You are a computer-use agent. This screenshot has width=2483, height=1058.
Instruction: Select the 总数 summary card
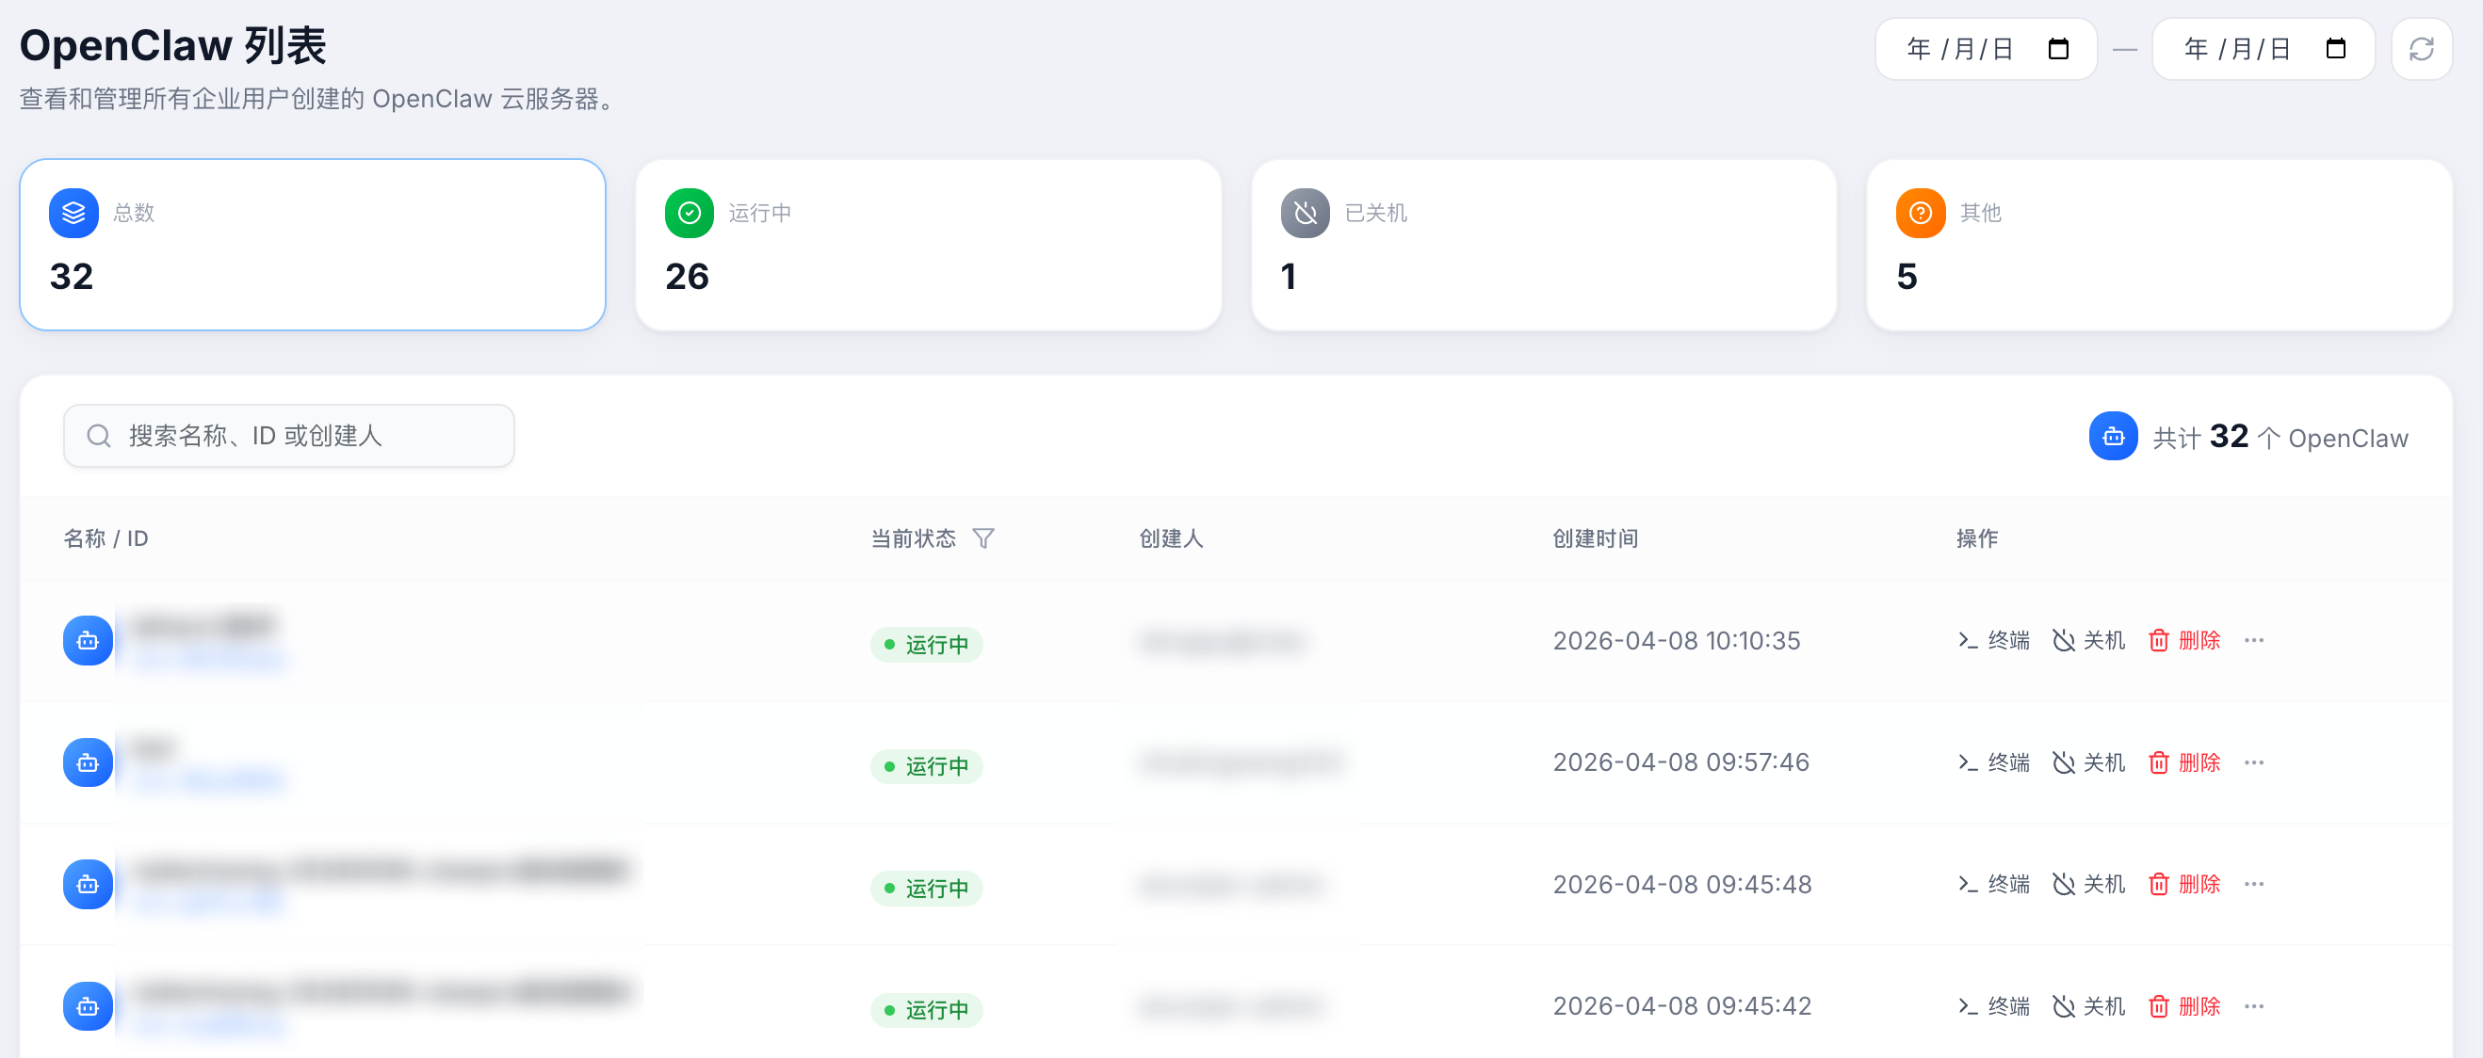313,245
